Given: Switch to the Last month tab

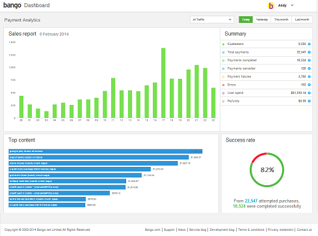Looking at the screenshot, I should coord(302,20).
